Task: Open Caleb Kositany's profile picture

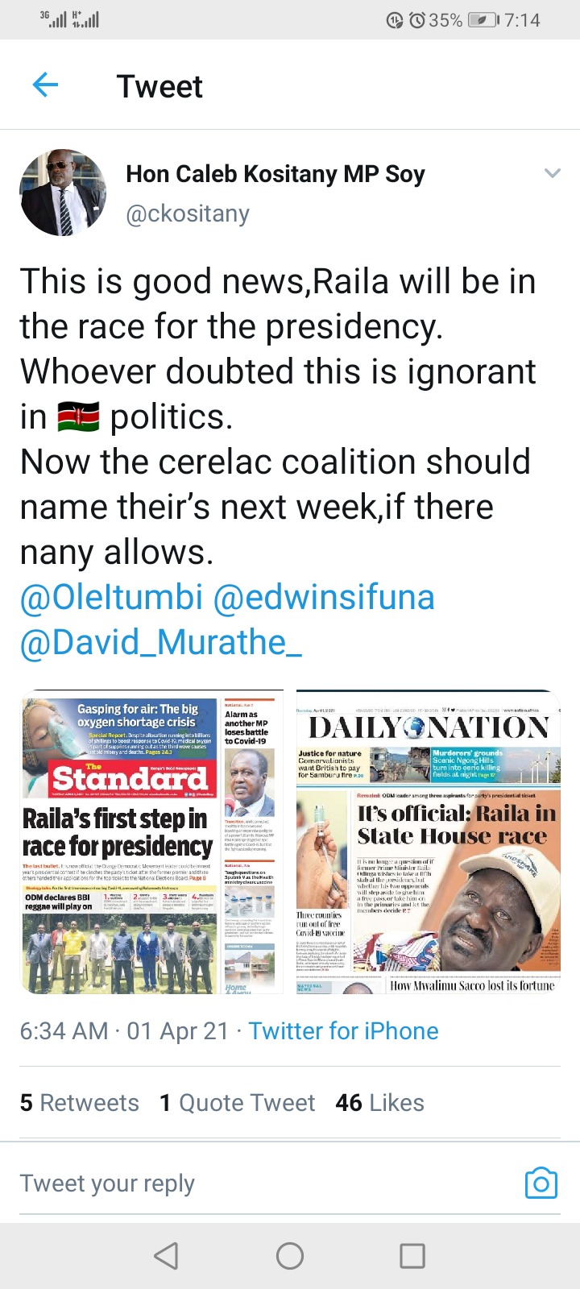Action: [63, 192]
